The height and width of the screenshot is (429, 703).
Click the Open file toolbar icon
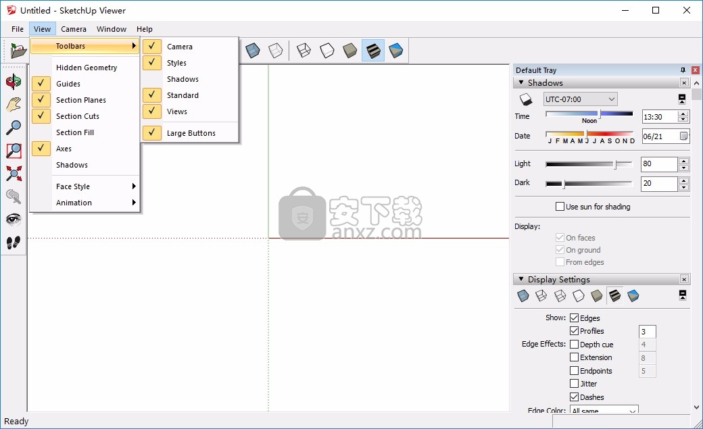(18, 50)
